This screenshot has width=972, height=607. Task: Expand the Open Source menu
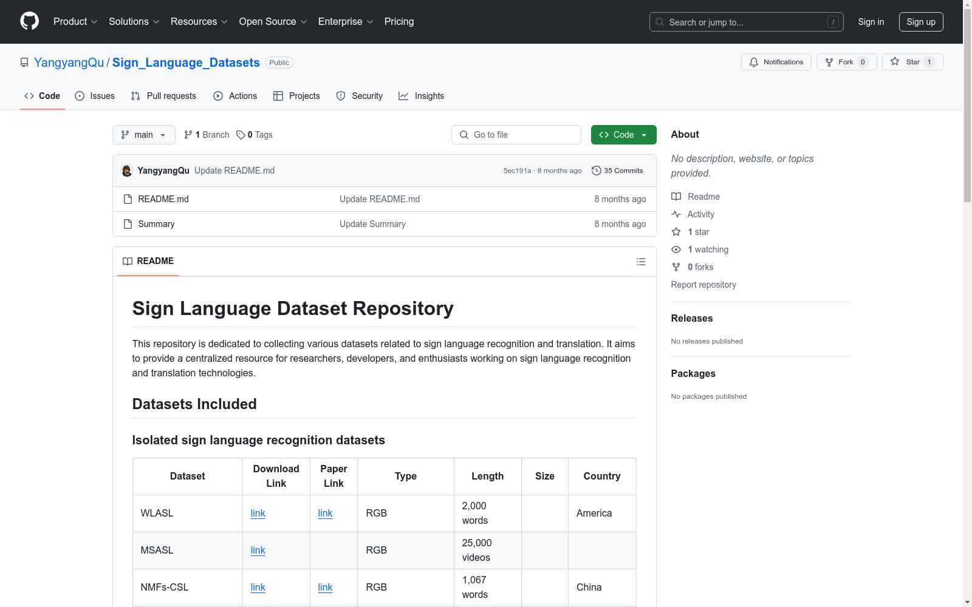coord(273,21)
